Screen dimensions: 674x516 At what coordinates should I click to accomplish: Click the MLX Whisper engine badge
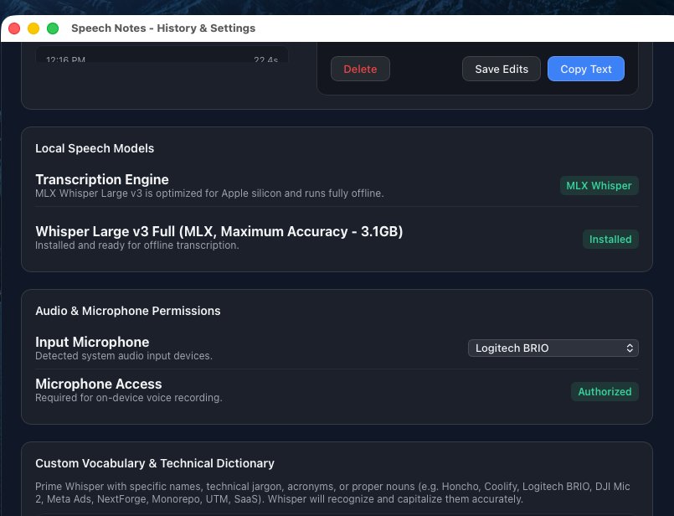coord(599,186)
